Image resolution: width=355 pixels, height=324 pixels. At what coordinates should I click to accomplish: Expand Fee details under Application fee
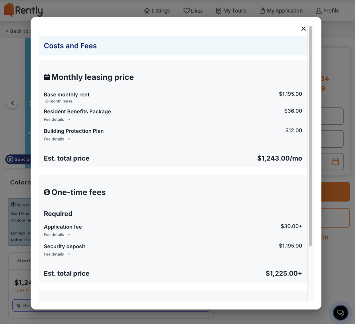pos(57,235)
